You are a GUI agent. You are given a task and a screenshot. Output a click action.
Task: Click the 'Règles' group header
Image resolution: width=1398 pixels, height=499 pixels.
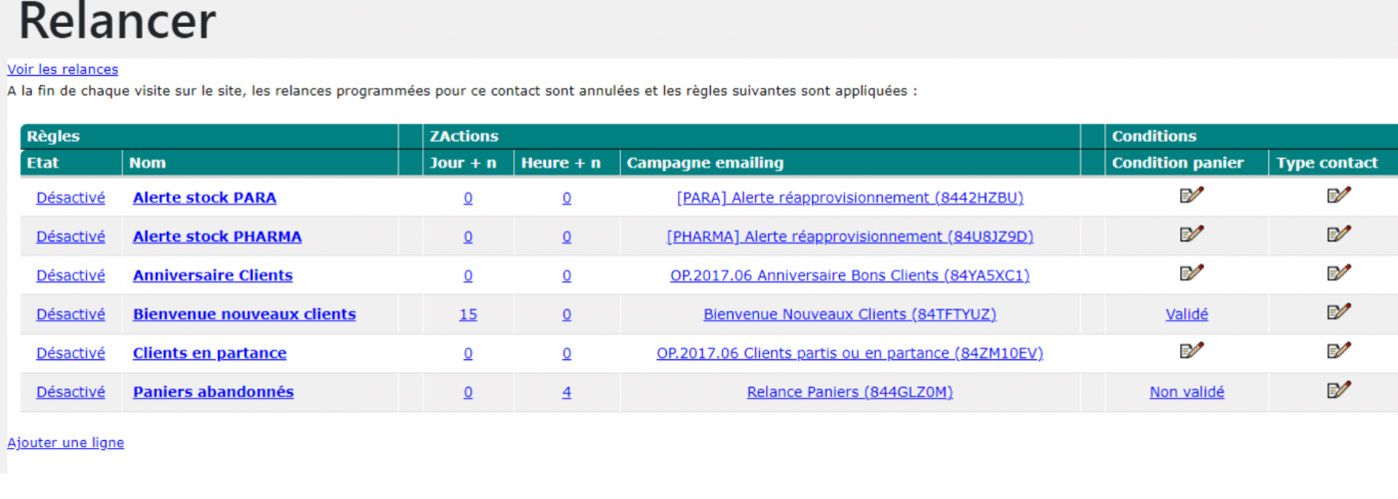[53, 136]
